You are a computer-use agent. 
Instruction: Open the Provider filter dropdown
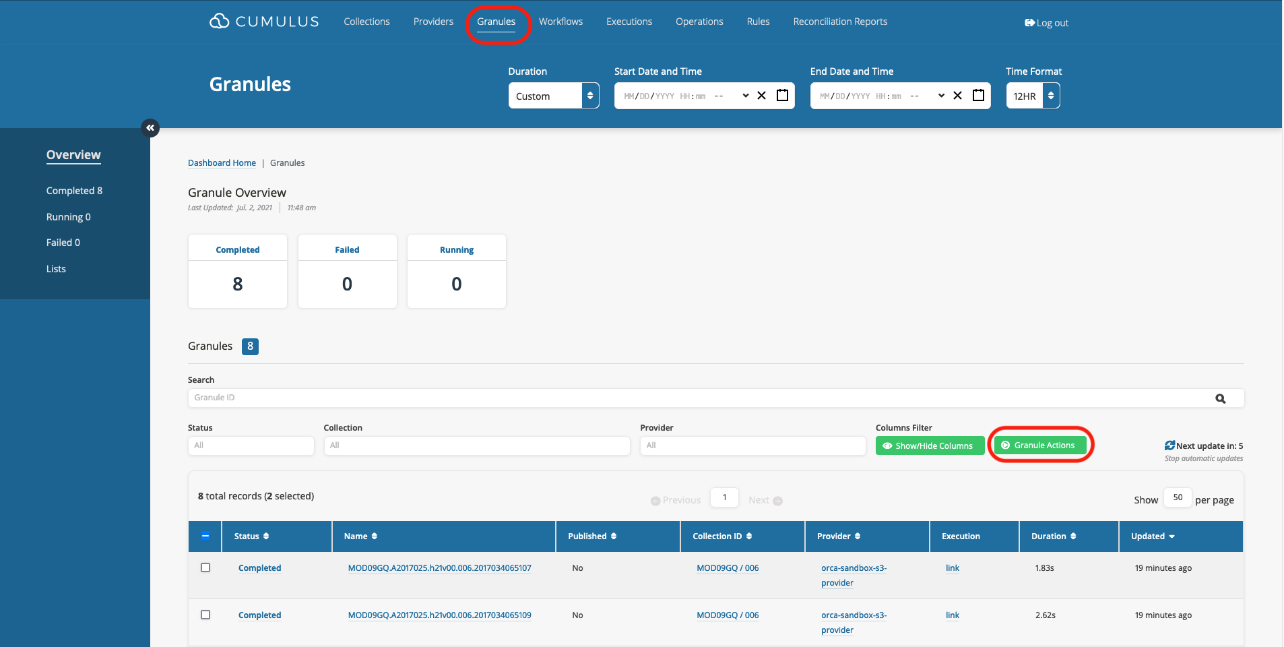(x=753, y=445)
